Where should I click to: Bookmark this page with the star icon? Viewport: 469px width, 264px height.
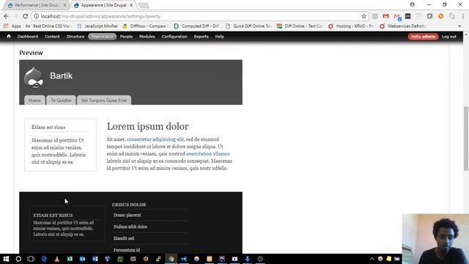(x=363, y=16)
